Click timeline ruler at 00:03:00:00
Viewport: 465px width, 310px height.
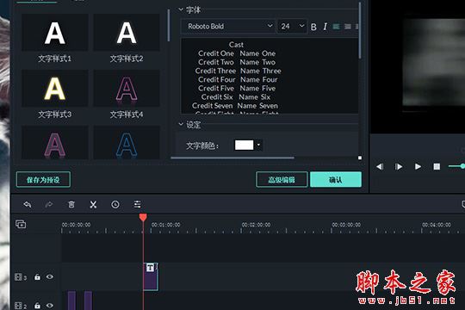coord(346,225)
